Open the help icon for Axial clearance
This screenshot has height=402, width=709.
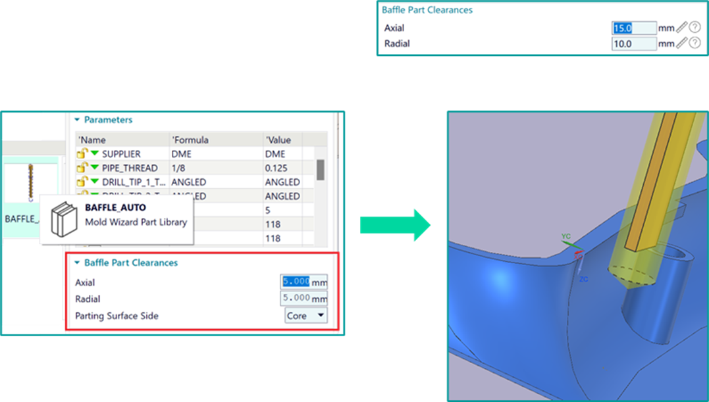click(694, 28)
